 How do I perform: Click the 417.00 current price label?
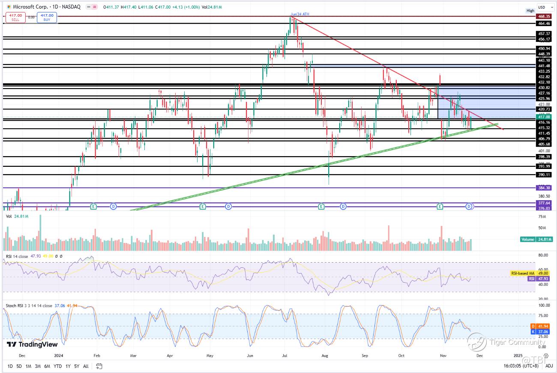[x=544, y=117]
